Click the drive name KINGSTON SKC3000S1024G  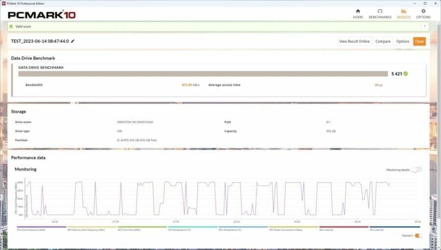(135, 122)
